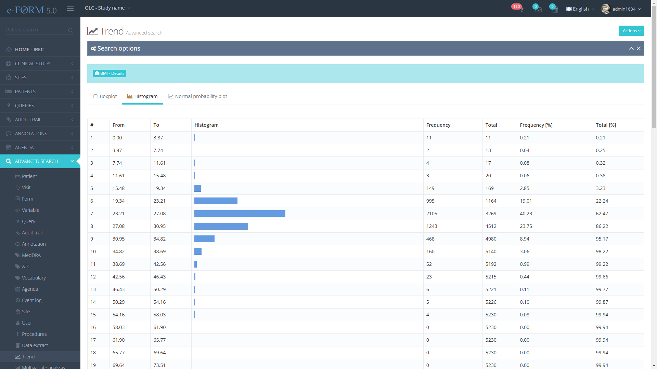Open MedDRA search in sidebar
The height and width of the screenshot is (369, 657).
[x=31, y=255]
